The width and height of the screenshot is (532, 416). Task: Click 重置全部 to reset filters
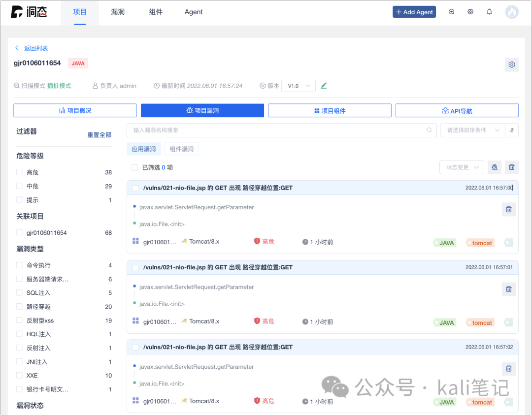(x=100, y=135)
